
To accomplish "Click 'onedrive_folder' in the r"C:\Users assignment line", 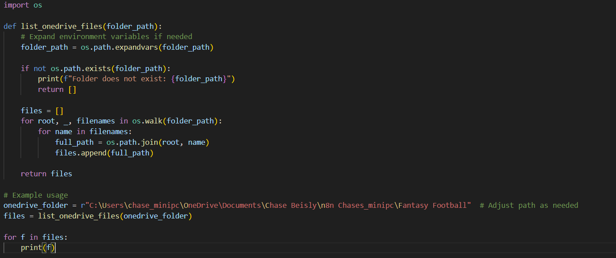I will click(36, 205).
